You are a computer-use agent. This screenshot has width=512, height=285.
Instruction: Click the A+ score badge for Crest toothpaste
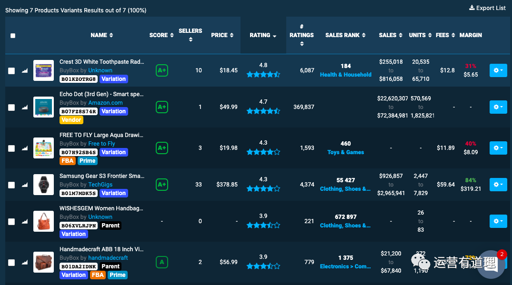(162, 70)
